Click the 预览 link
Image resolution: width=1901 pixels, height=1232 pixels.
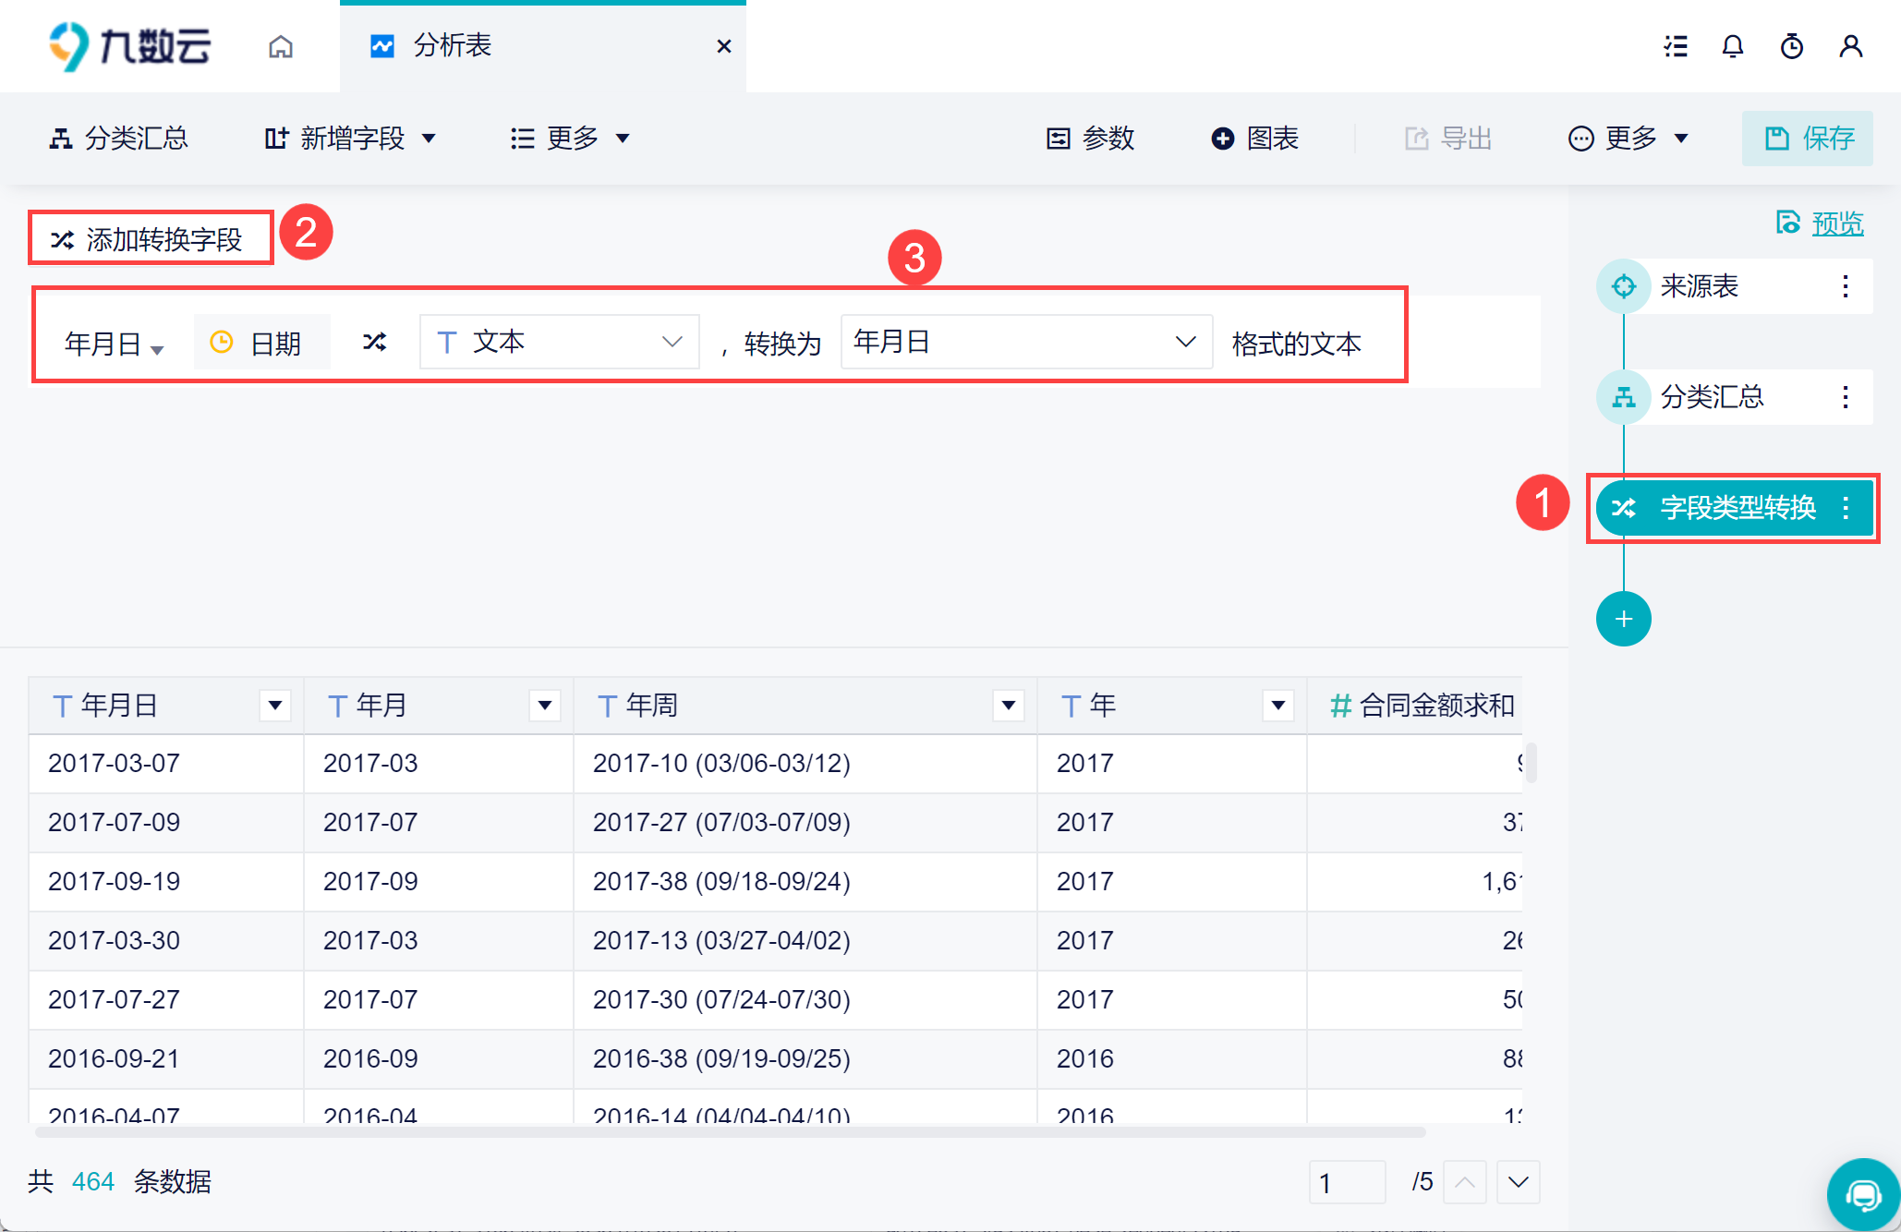pyautogui.click(x=1836, y=223)
